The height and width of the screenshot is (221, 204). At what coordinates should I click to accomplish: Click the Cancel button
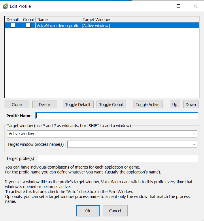115,211
